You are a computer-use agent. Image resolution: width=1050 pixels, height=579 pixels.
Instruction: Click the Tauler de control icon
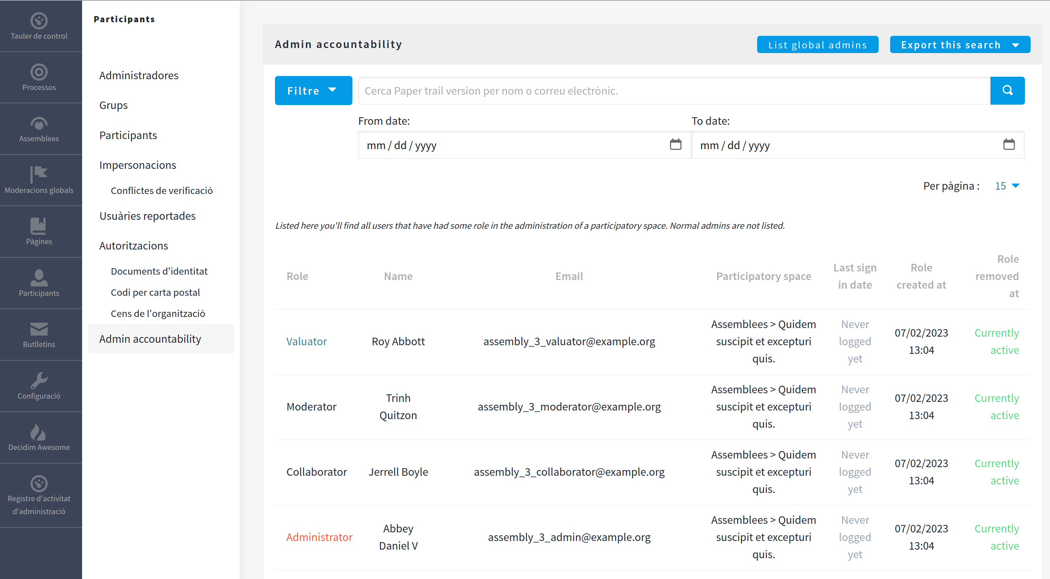tap(39, 20)
